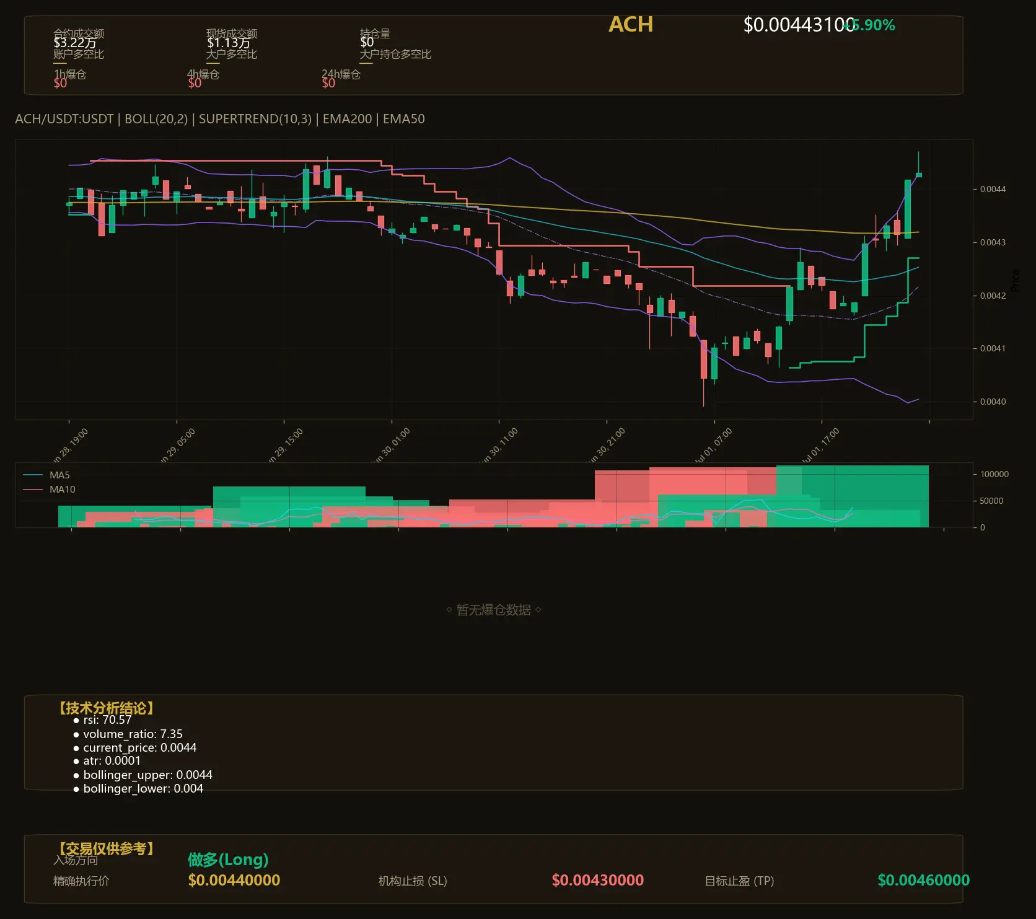Image resolution: width=1036 pixels, height=919 pixels.
Task: Click the 合约成交额 value $3.22万
Action: click(x=75, y=43)
